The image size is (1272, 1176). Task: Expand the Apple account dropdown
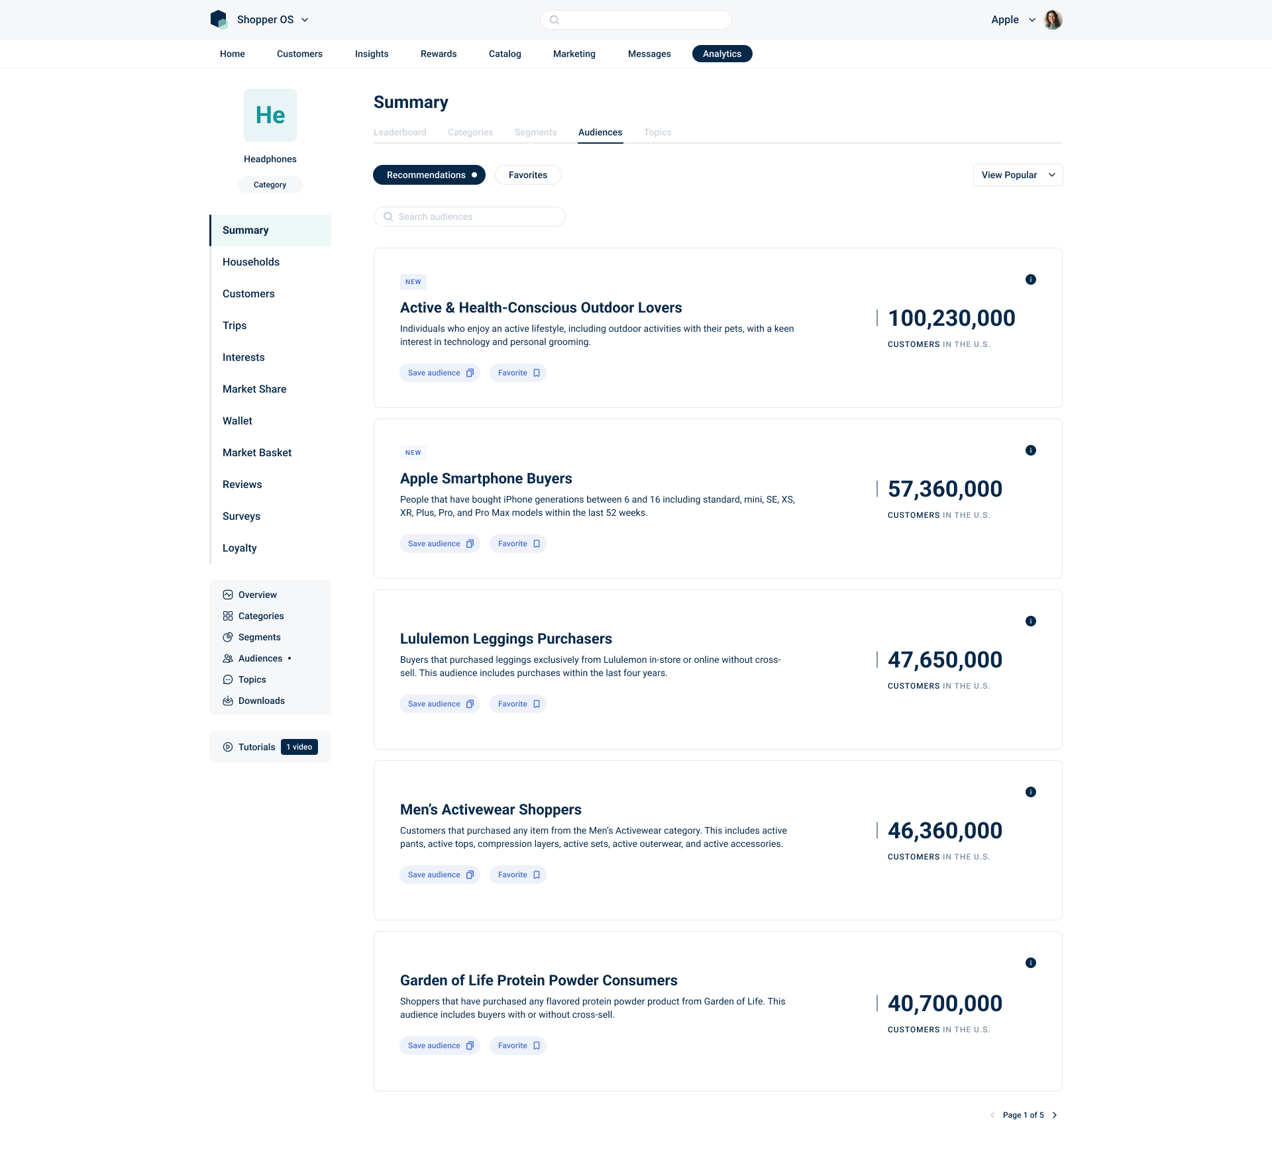pos(1032,20)
